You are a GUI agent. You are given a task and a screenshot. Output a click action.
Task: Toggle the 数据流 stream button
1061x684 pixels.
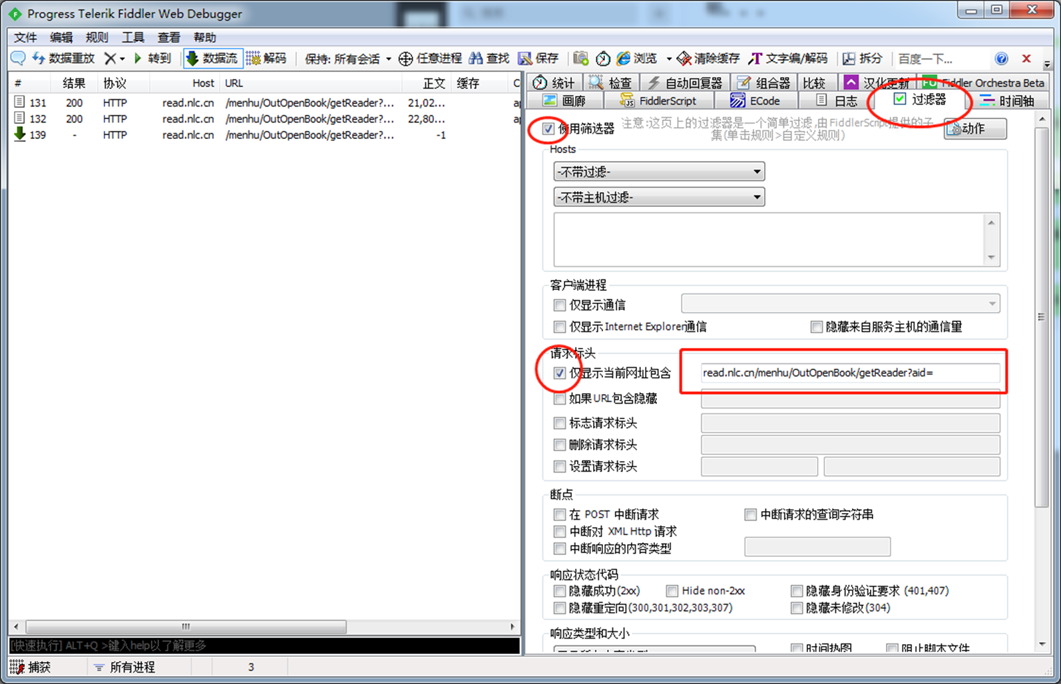[x=213, y=59]
